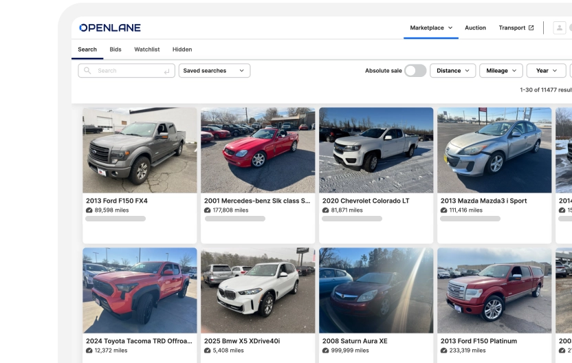Click the red Mercedes convertible photo
This screenshot has width=572, height=363.
258,150
